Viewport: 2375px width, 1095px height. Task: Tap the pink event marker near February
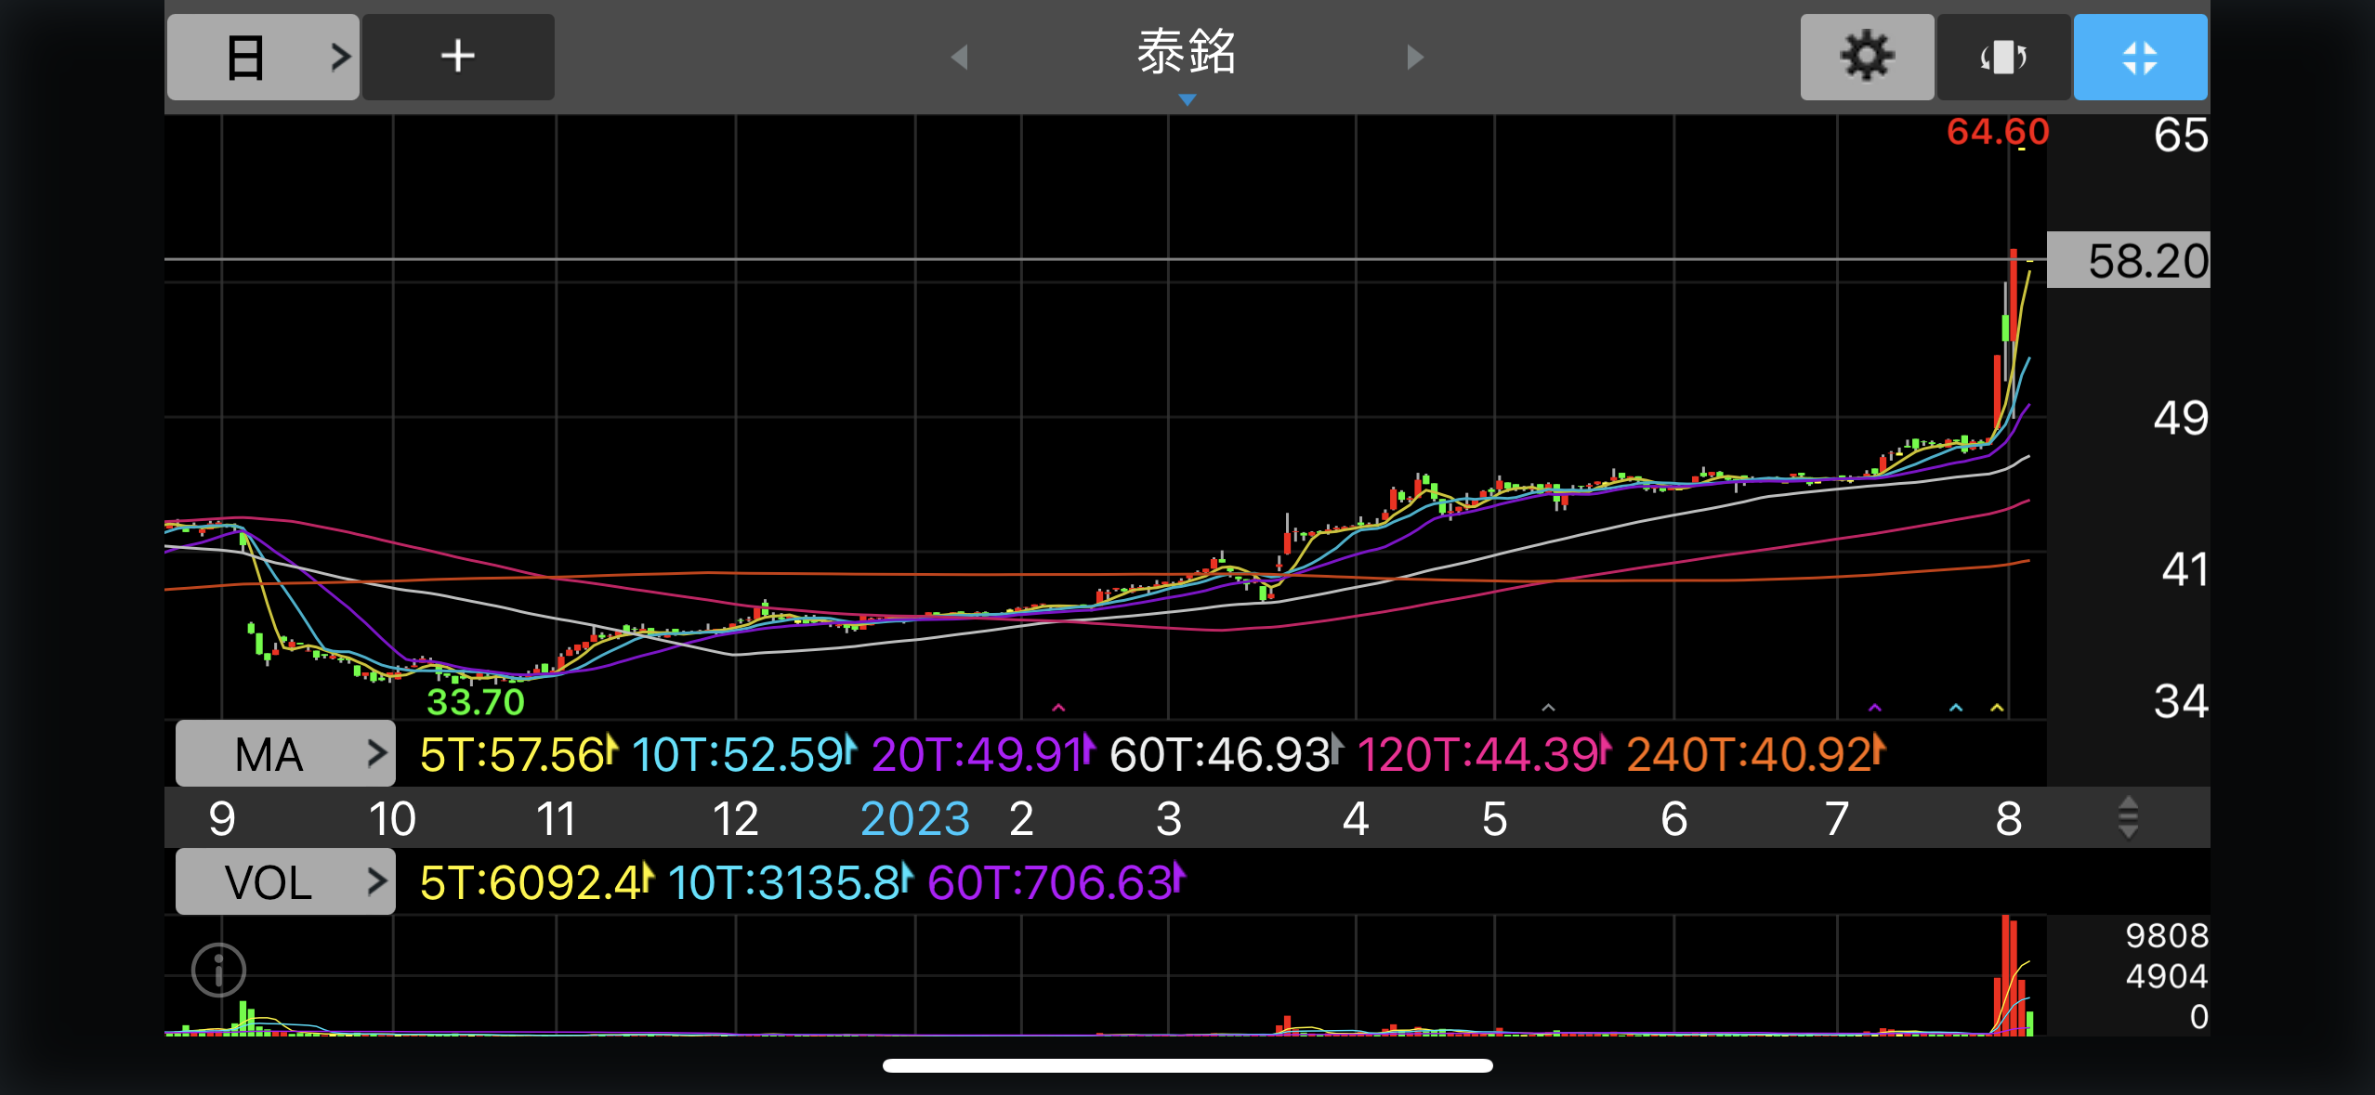click(x=1058, y=708)
